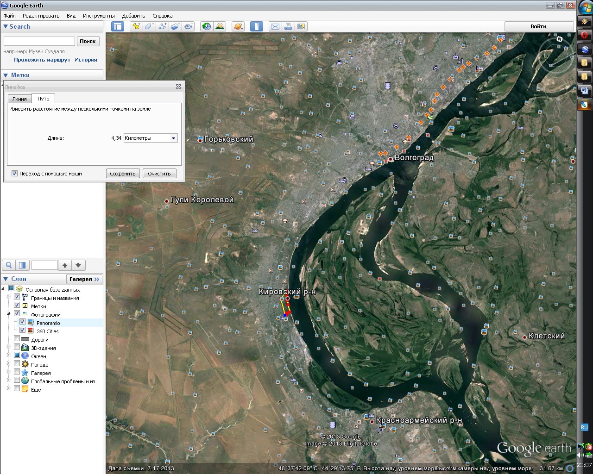The image size is (593, 474).
Task: Click the 'Очистить' button in the ruler dialog
Action: click(x=159, y=174)
